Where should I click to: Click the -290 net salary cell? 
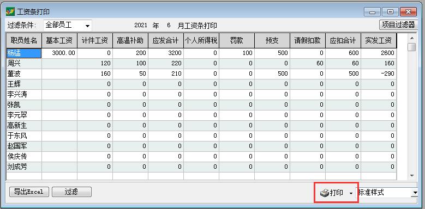379,74
